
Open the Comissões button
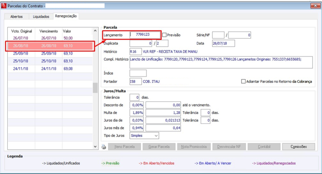pos(298,147)
